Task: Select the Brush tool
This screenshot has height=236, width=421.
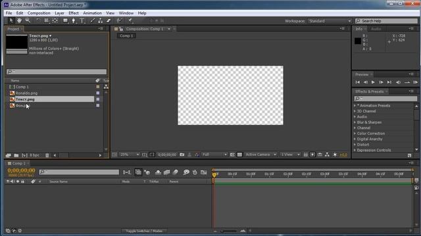Action: tap(92, 20)
